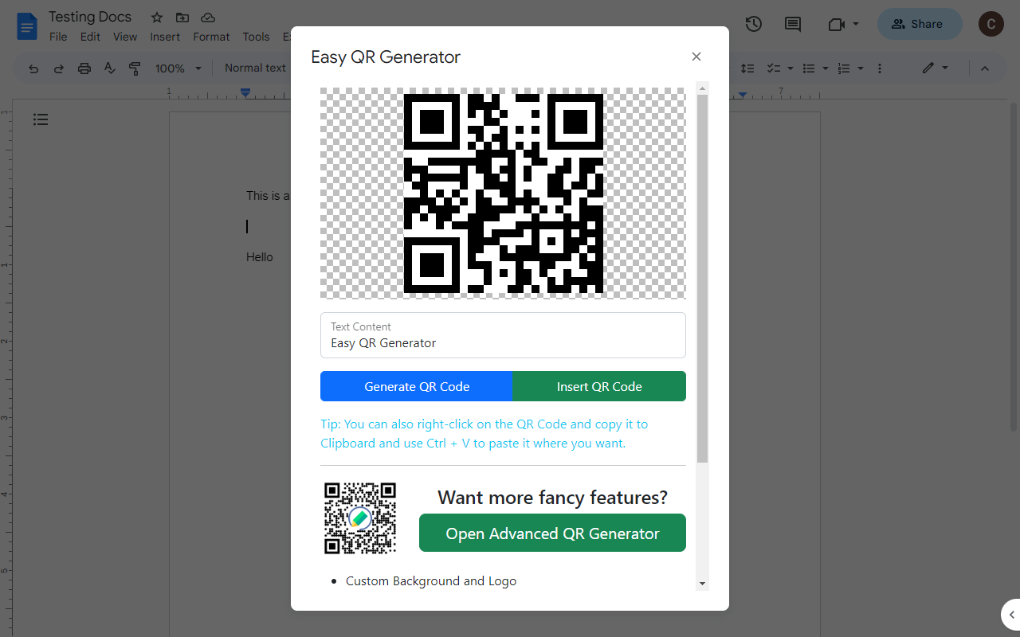Viewport: 1020px width, 637px height.
Task: Open the File menu
Action: 58,37
